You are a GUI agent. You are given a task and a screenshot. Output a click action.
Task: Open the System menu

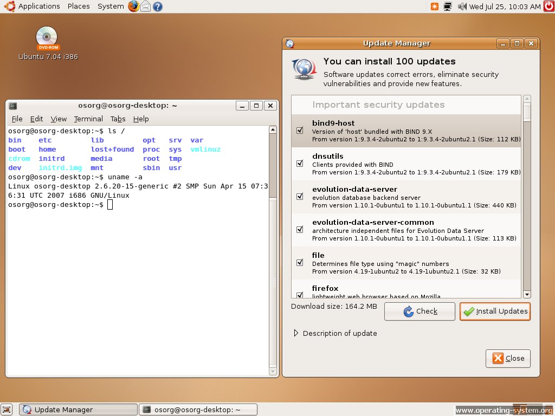[x=111, y=6]
